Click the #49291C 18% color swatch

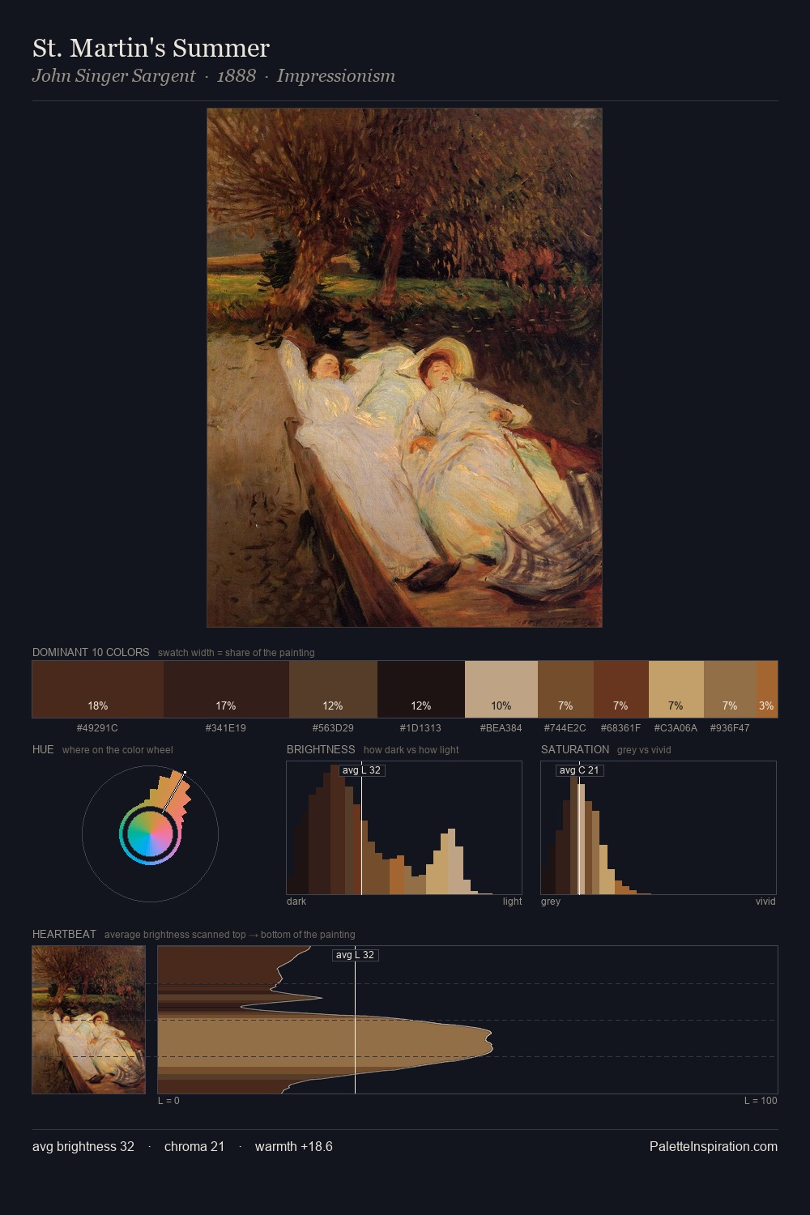pyautogui.click(x=98, y=689)
